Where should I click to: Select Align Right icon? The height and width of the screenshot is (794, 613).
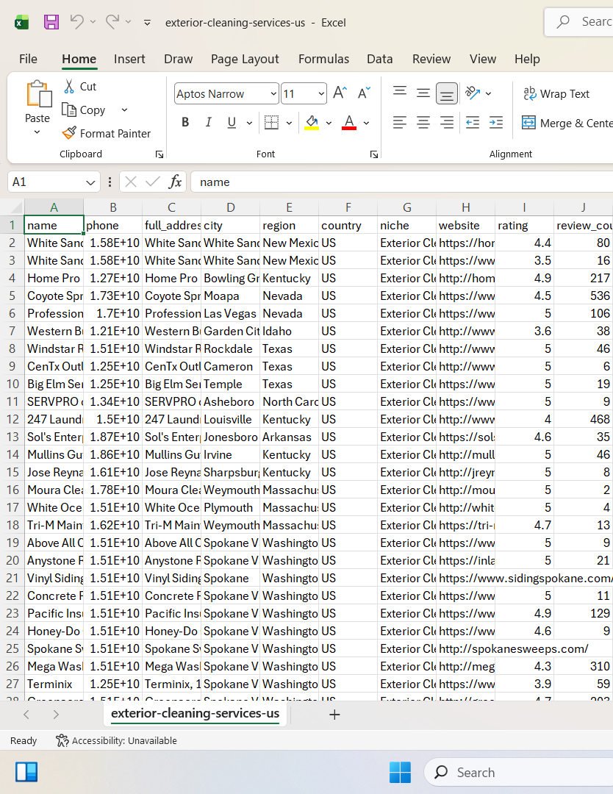coord(446,123)
